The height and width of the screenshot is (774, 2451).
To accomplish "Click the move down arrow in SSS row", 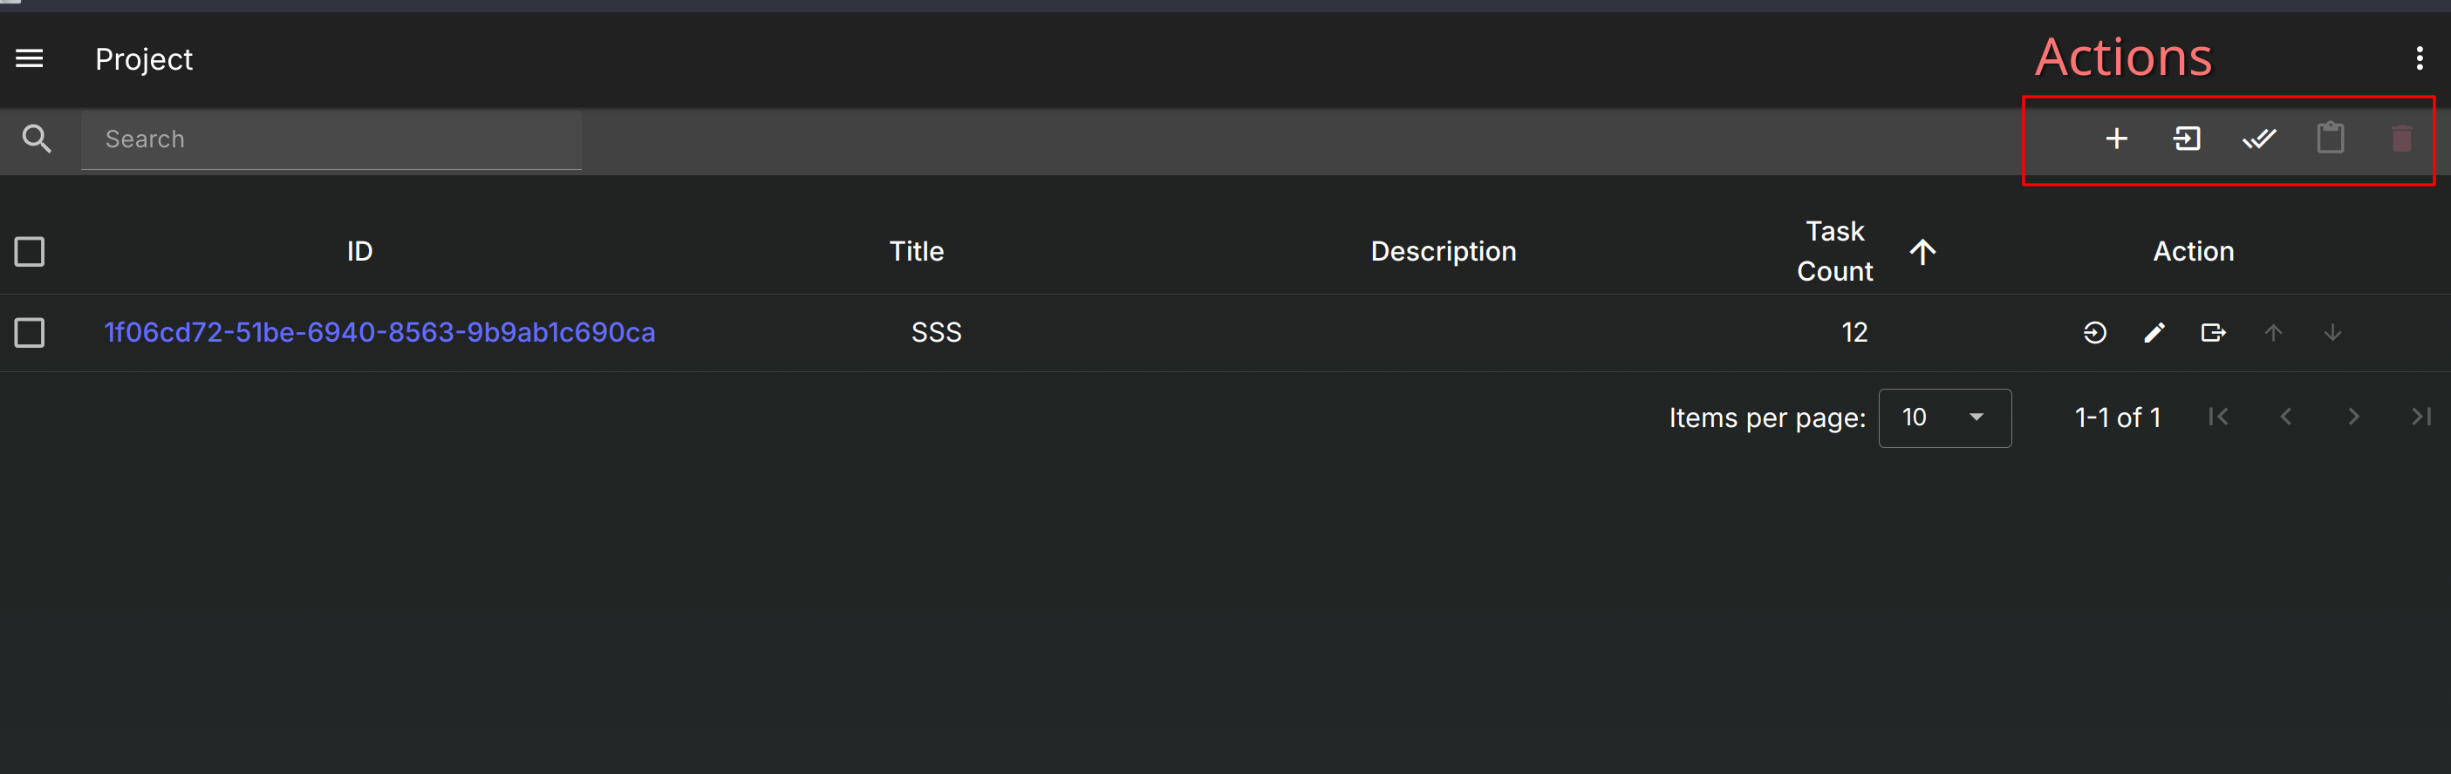I will point(2332,333).
